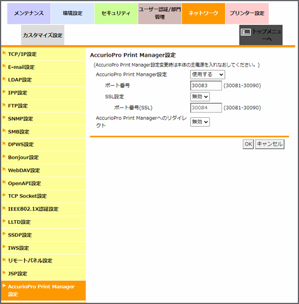Screen dimensions: 299x304
Task: Open the プリンター設定 tab
Action: click(247, 13)
